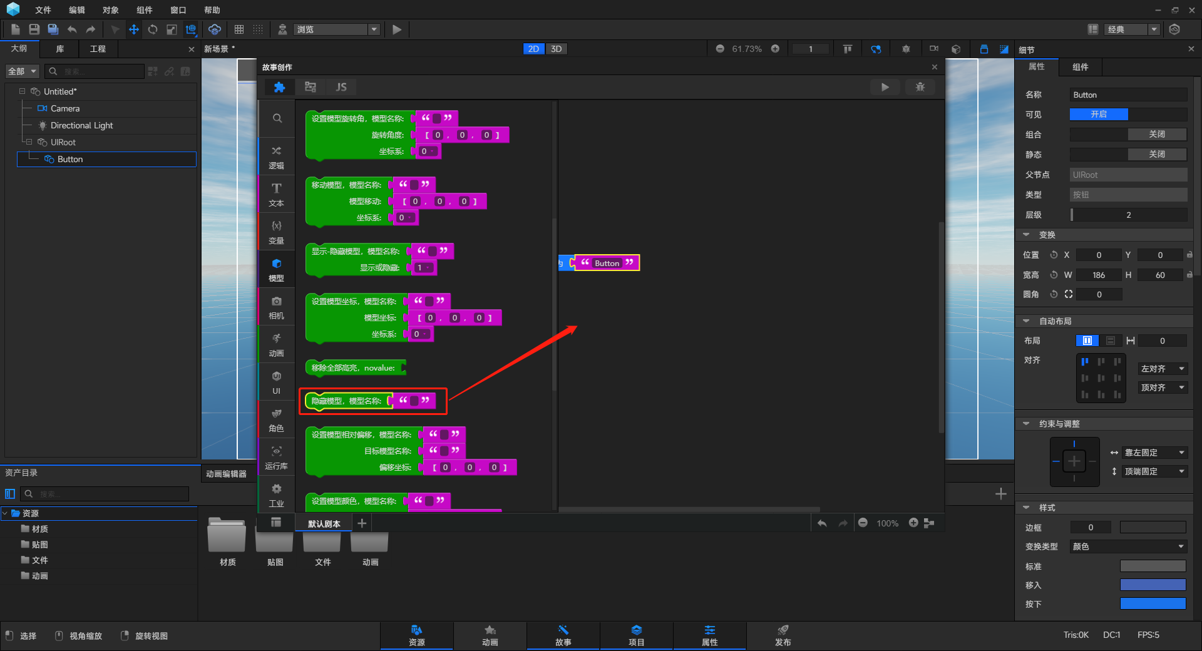The image size is (1202, 651).
Task: Click the redo arrow in top toolbar
Action: click(91, 29)
